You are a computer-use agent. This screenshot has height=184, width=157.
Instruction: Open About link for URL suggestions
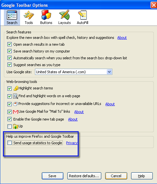[110, 104]
